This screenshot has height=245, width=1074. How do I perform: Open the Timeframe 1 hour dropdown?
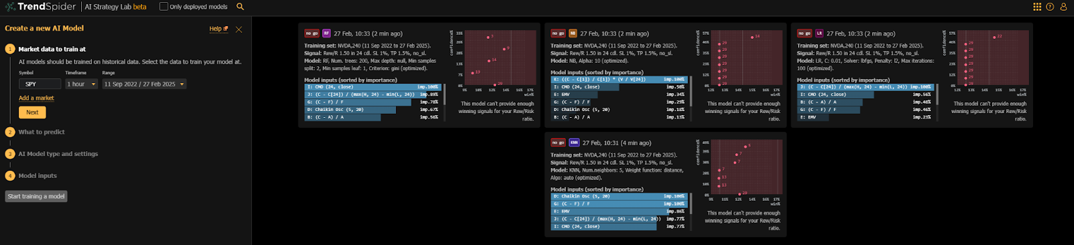point(81,84)
